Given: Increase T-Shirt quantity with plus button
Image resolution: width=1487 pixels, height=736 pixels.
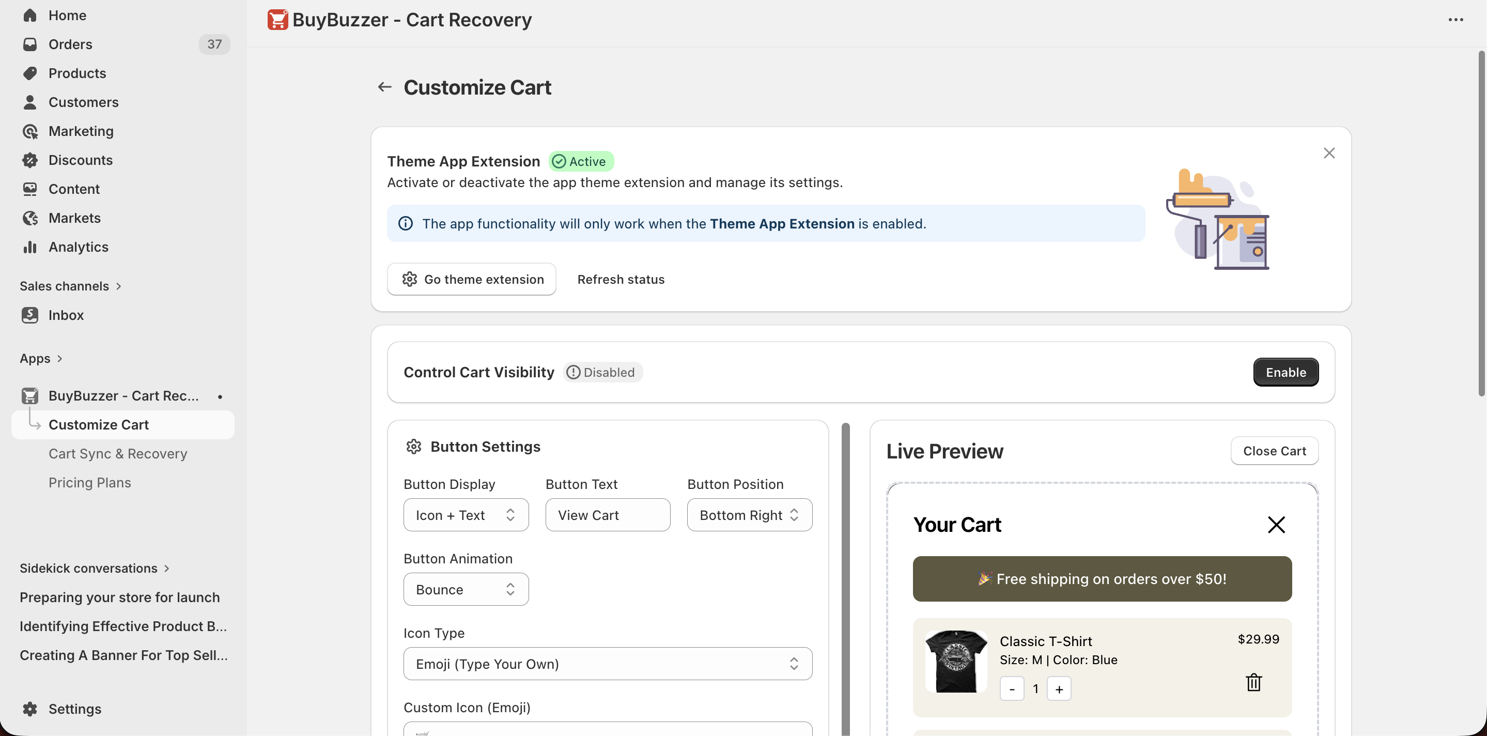Looking at the screenshot, I should [1059, 689].
